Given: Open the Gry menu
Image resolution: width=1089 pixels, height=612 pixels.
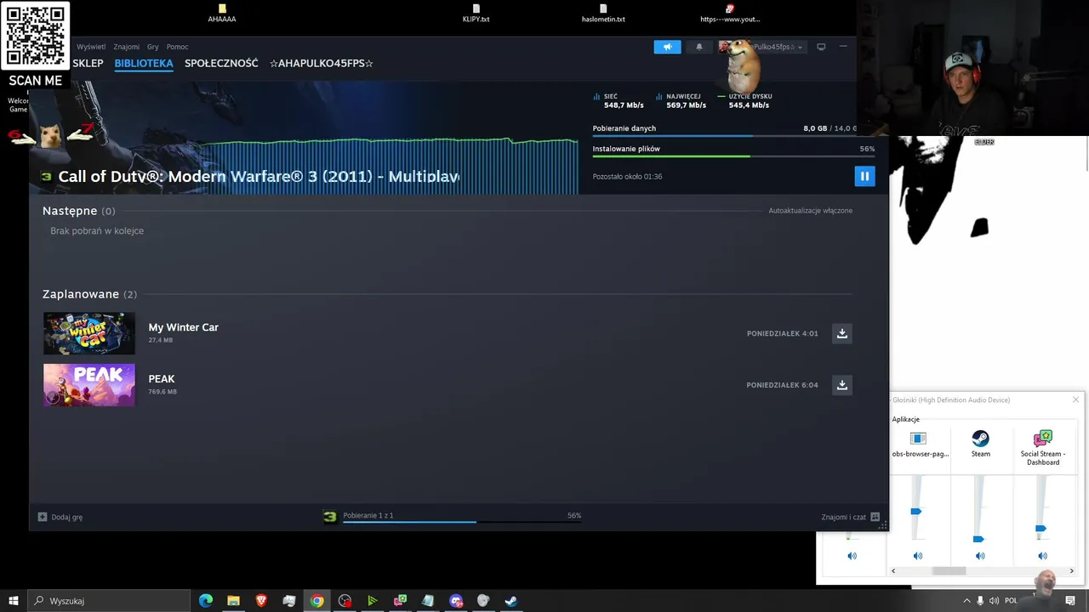Looking at the screenshot, I should point(153,47).
